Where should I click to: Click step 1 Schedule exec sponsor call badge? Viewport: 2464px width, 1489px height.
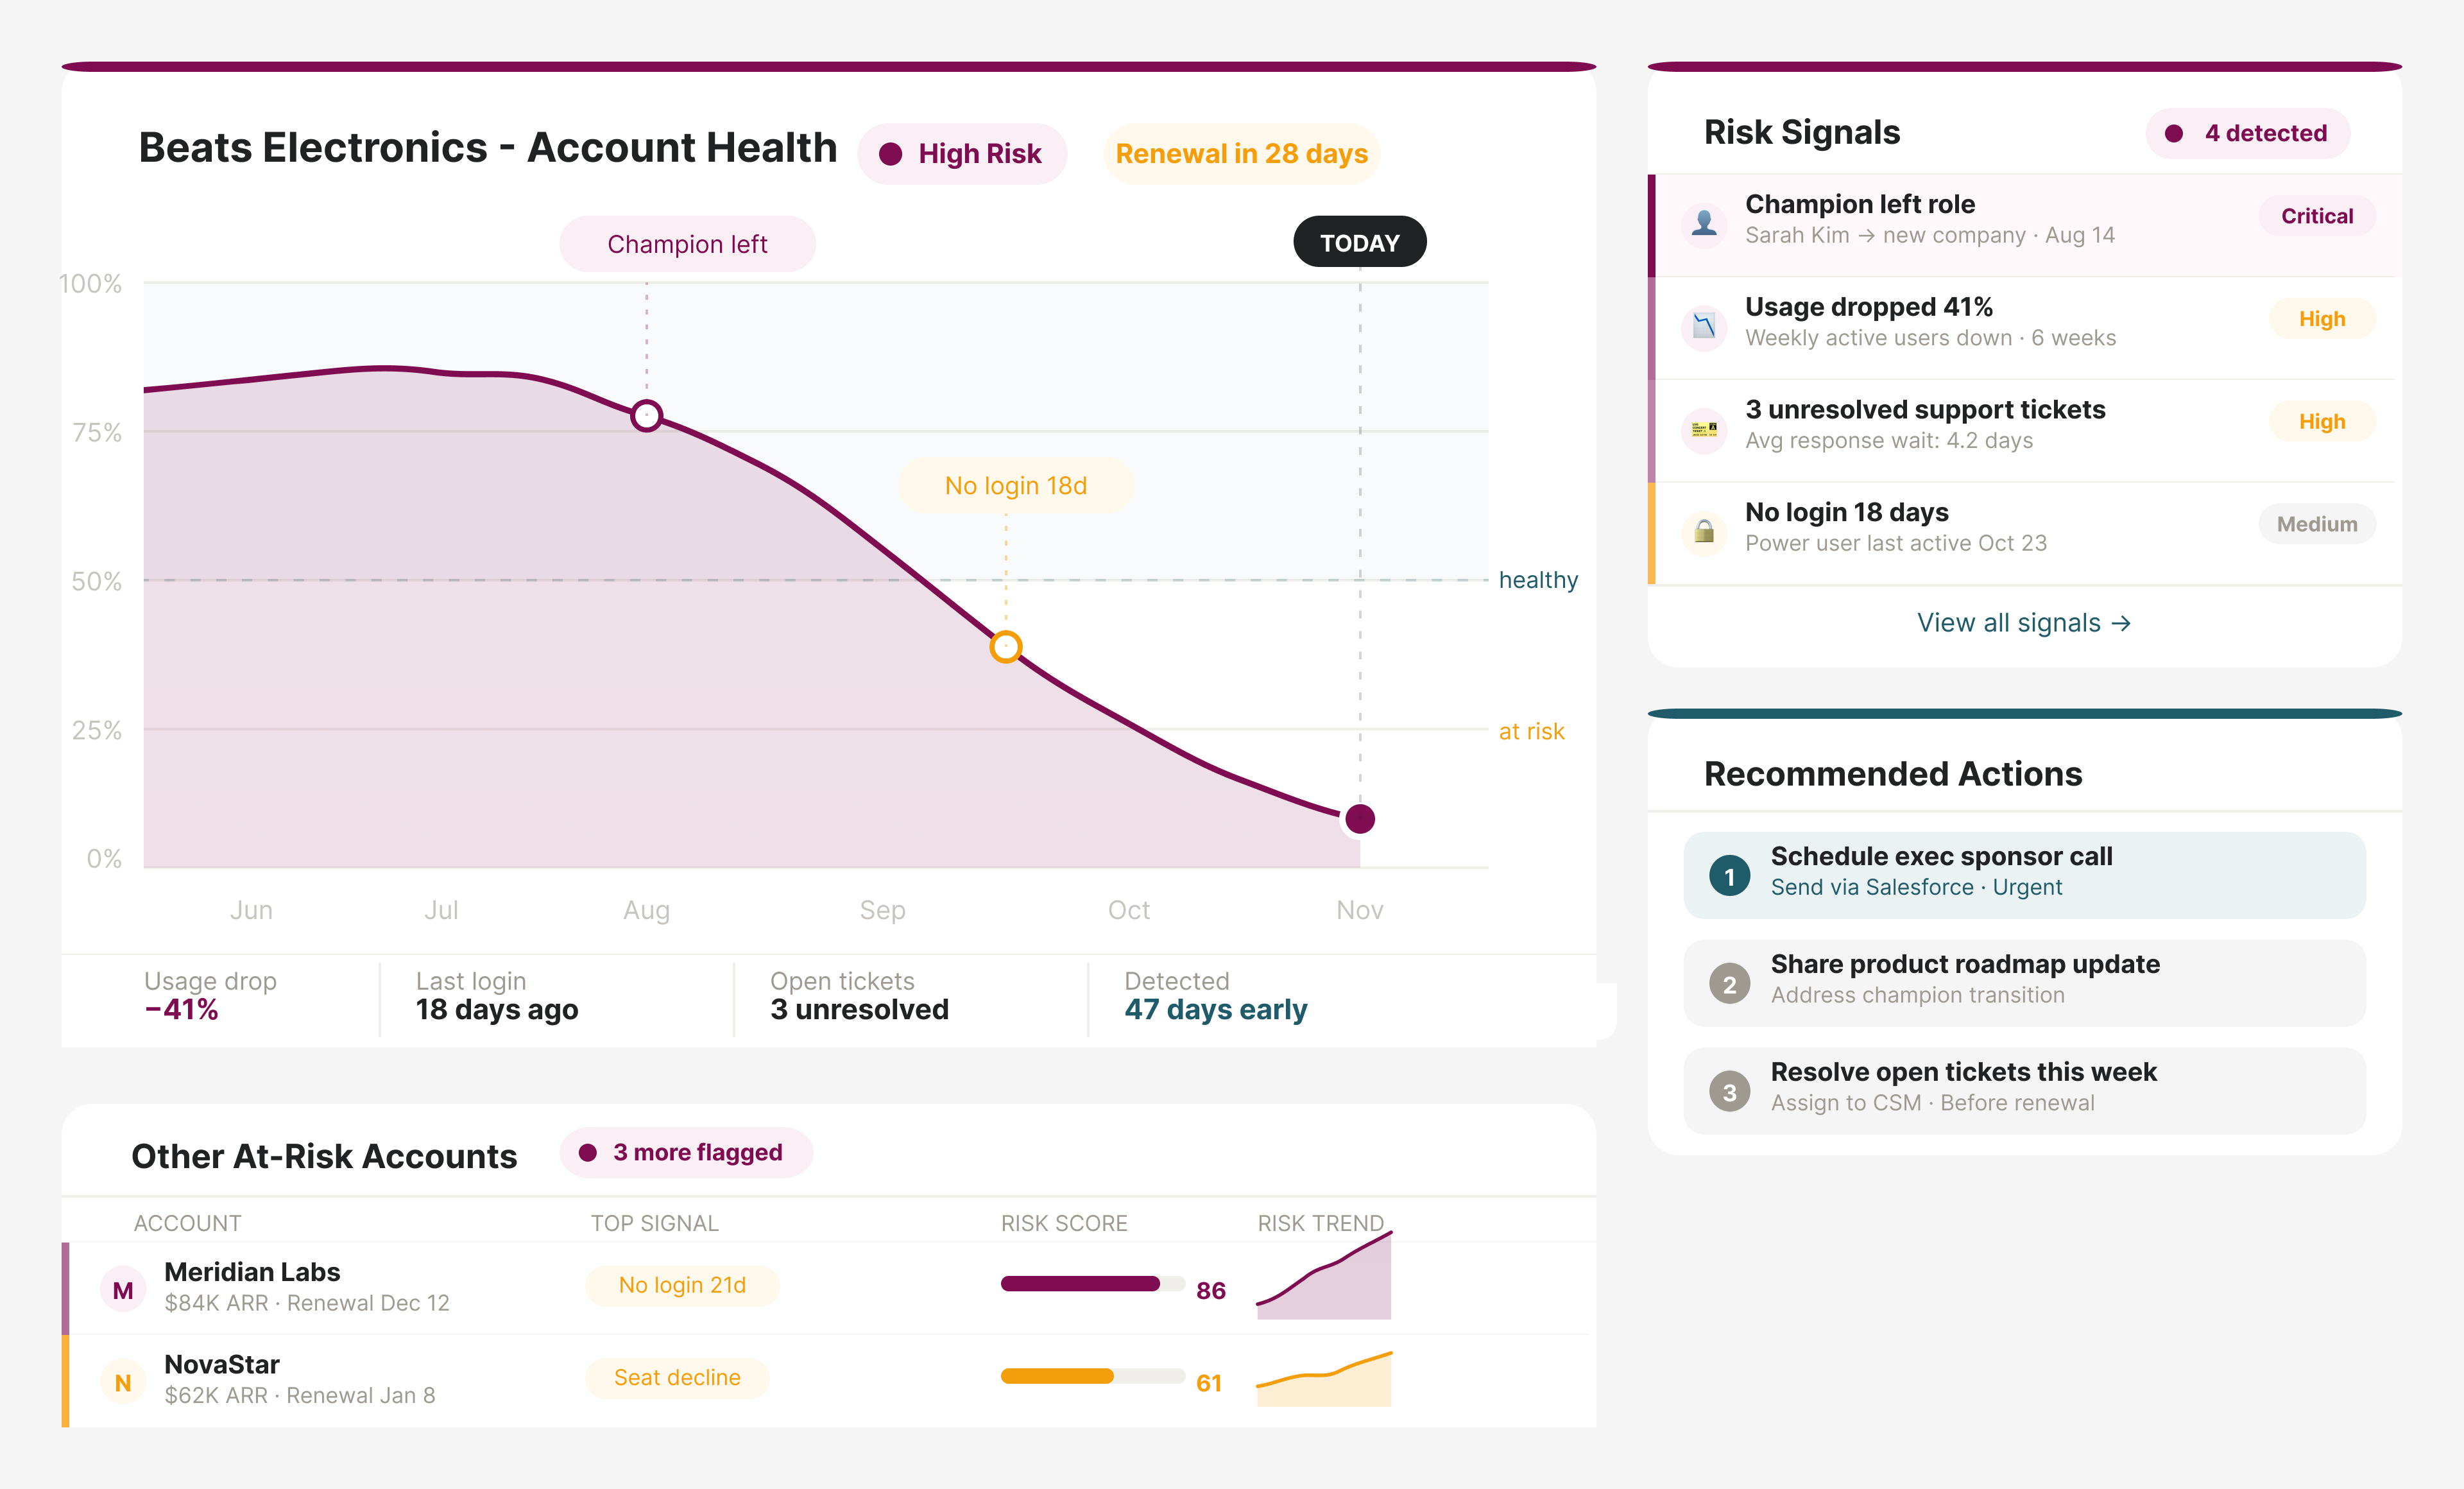(x=1730, y=875)
